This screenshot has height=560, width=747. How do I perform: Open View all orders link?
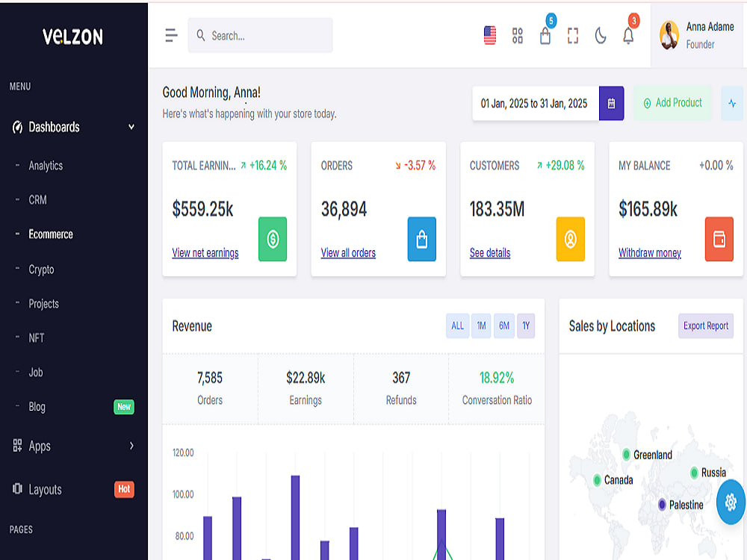348,253
